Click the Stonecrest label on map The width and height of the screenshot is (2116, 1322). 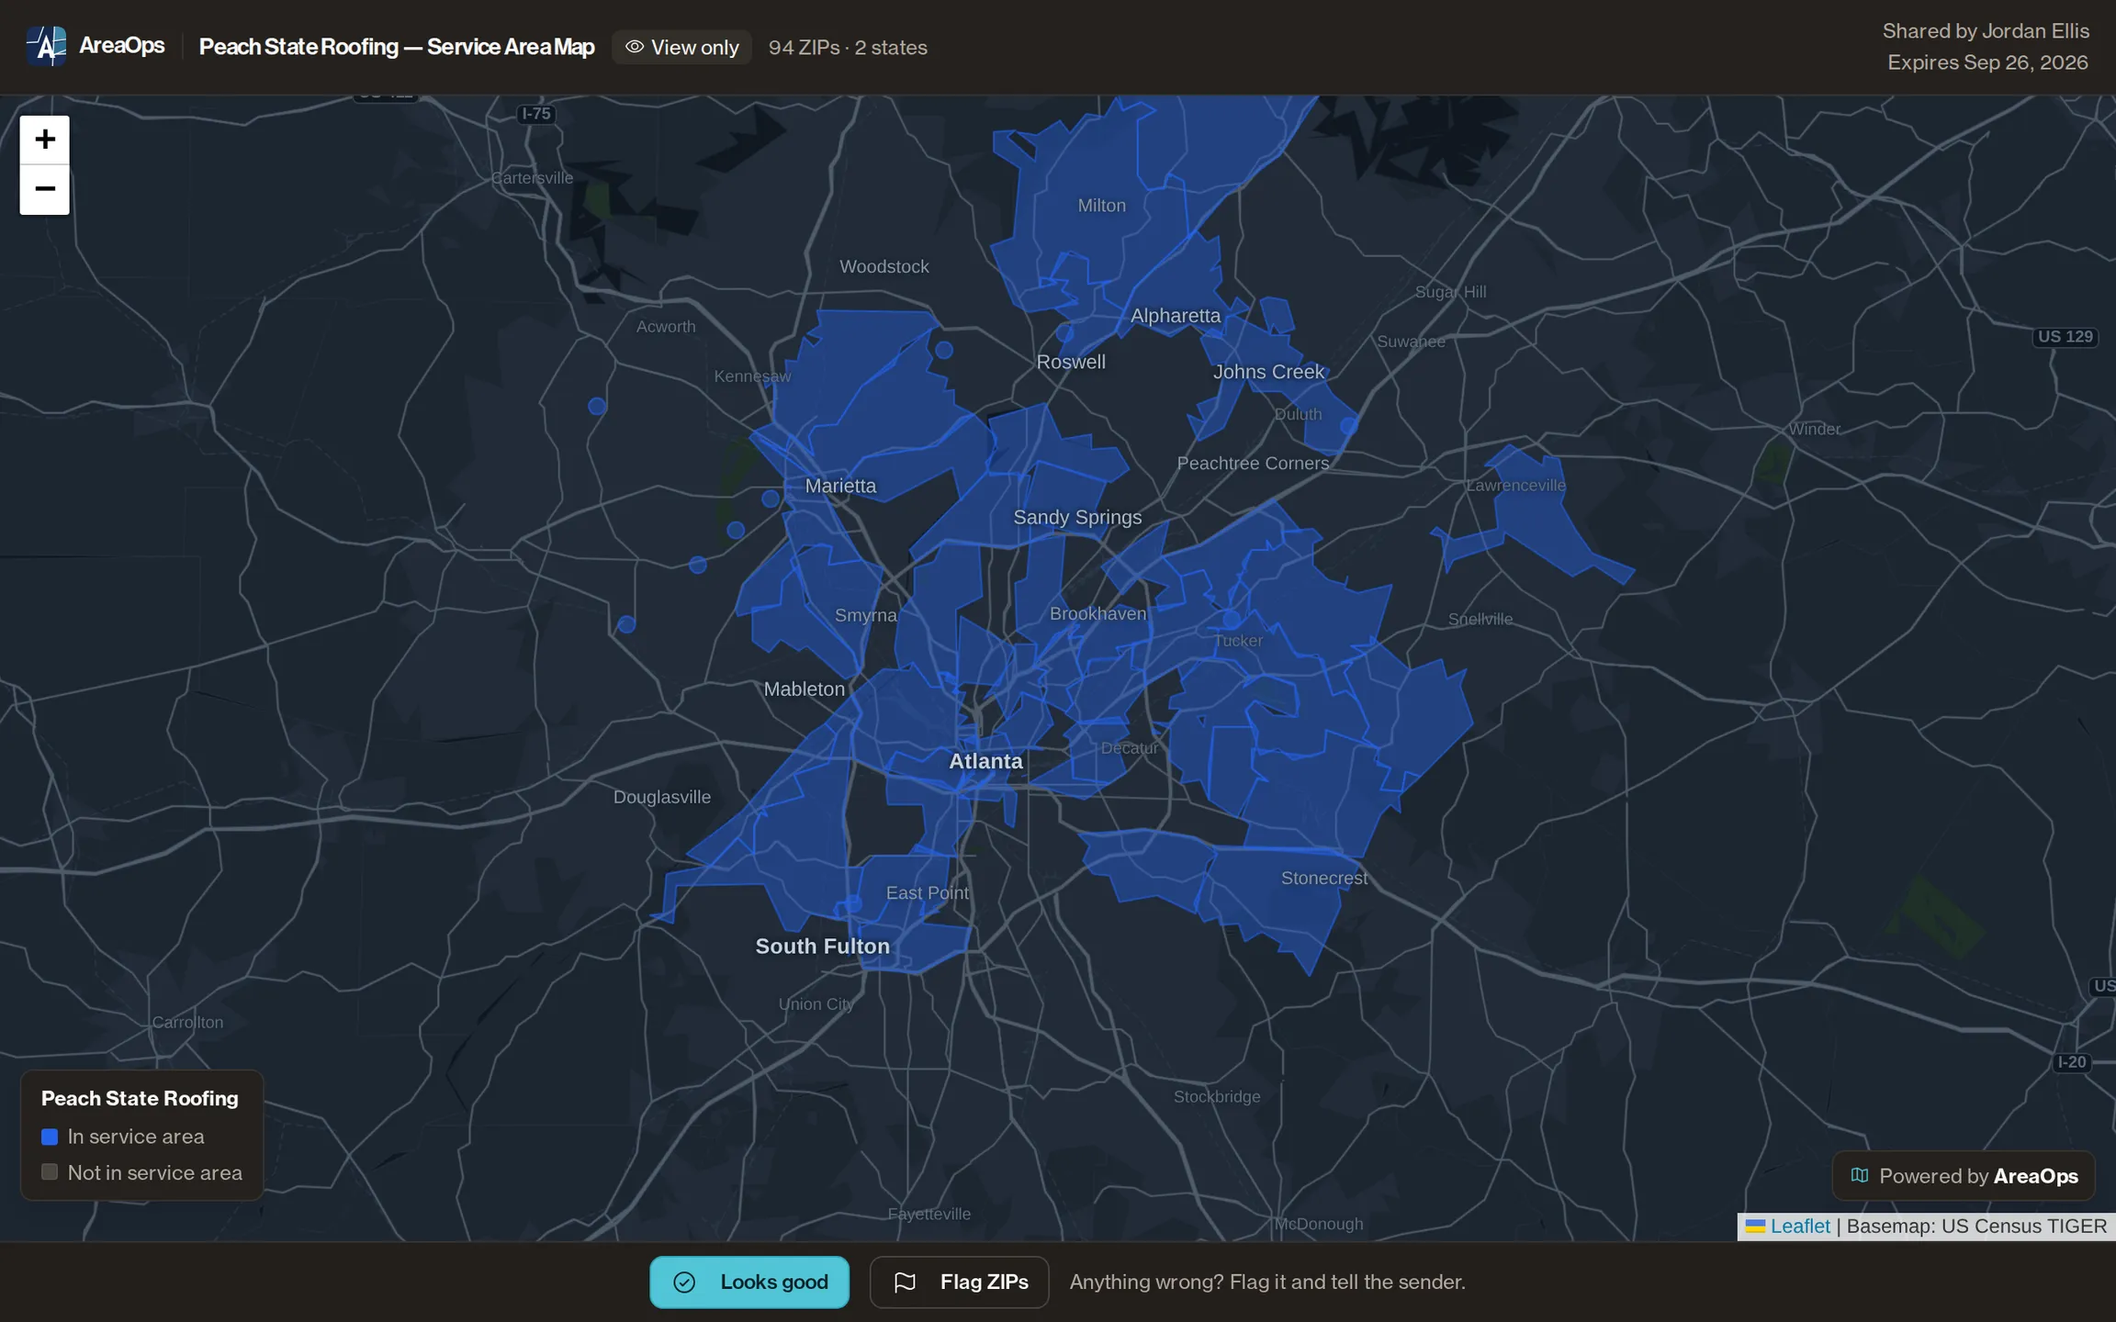1323,878
